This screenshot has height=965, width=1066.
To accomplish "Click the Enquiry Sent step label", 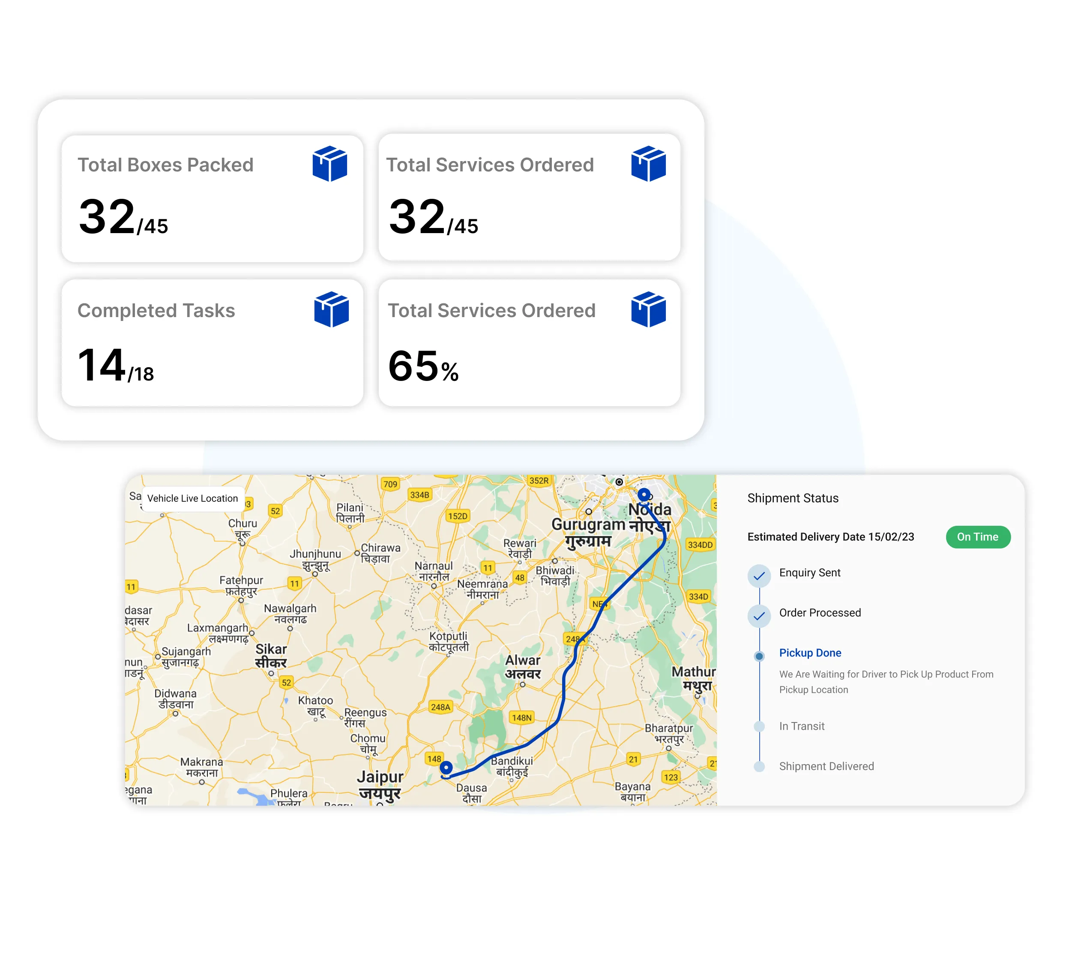I will coord(809,572).
